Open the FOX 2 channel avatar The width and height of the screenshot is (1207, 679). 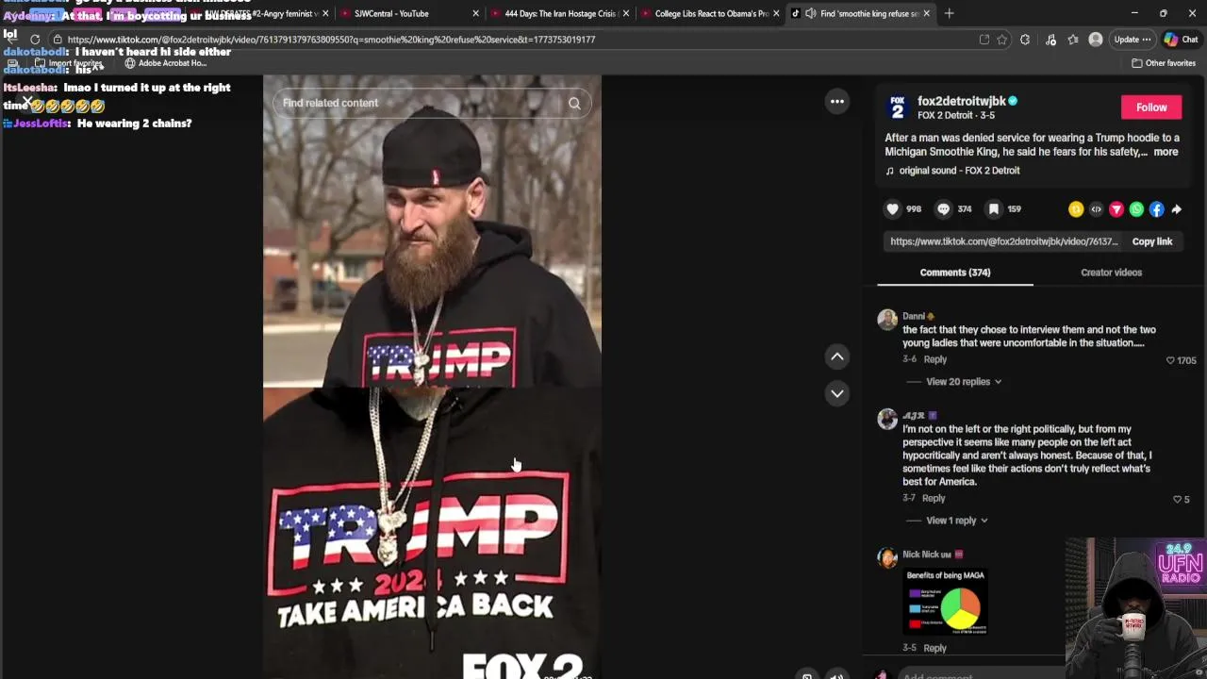coord(897,108)
